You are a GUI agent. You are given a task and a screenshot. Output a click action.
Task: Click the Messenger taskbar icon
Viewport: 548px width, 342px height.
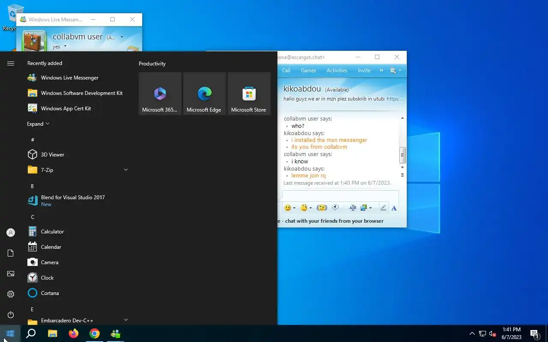click(x=116, y=333)
